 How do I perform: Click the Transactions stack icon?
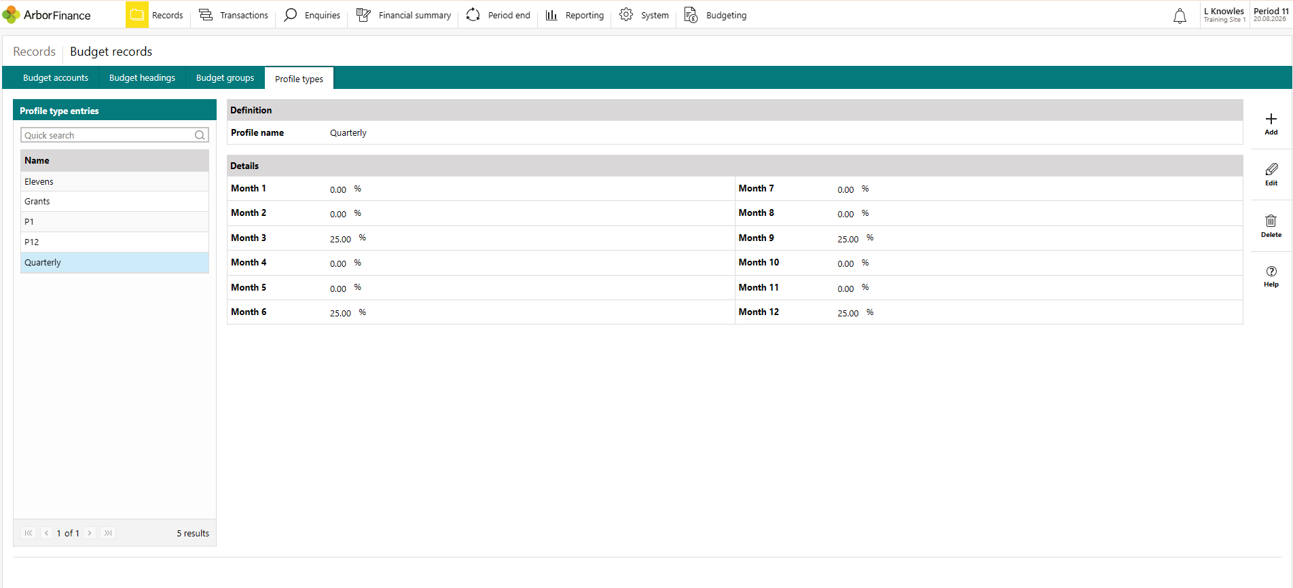206,15
